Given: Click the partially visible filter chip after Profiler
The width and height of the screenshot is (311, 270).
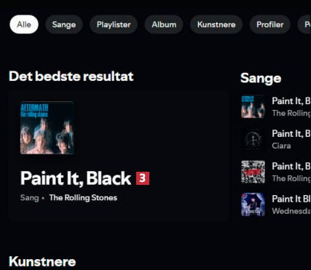Looking at the screenshot, I should point(304,25).
